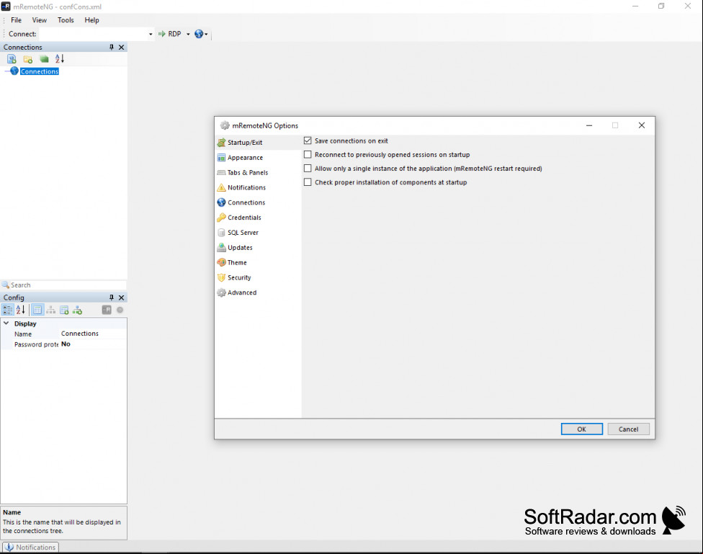
Task: Click the New Folder icon in Connections panel
Action: pyautogui.click(x=28, y=59)
